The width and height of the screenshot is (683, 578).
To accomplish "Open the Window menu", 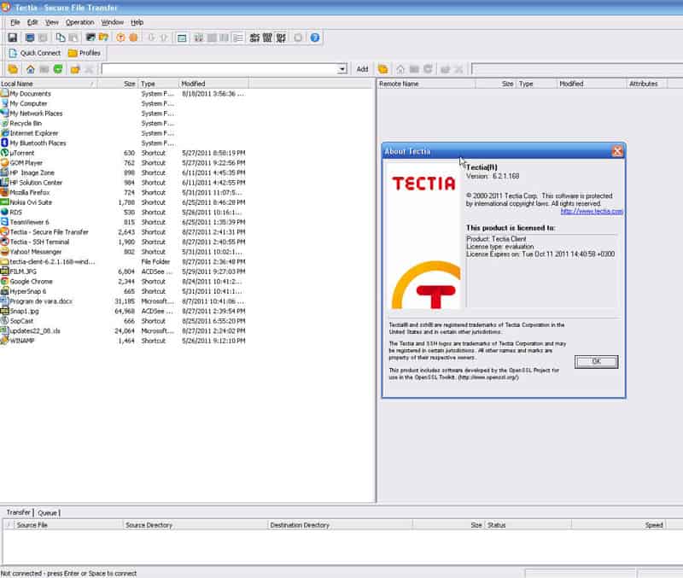I will tap(113, 22).
